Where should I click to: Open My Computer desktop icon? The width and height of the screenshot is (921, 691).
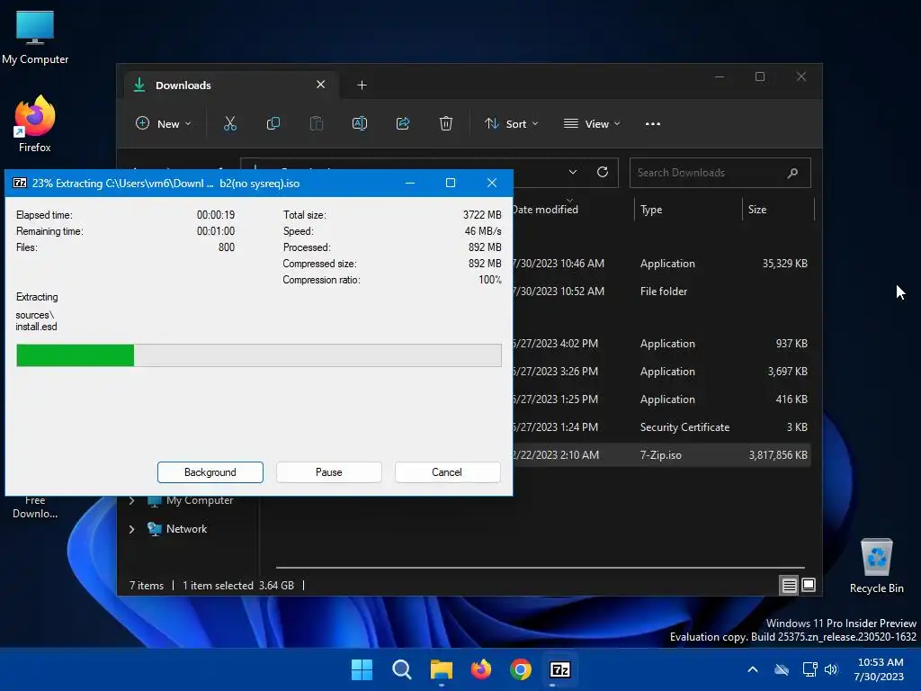tap(35, 38)
